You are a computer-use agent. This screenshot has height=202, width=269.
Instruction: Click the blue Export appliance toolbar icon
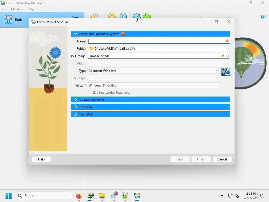point(123,16)
